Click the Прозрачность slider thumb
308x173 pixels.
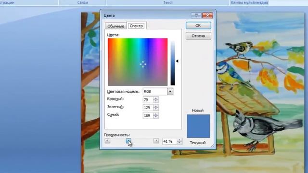coord(128,141)
